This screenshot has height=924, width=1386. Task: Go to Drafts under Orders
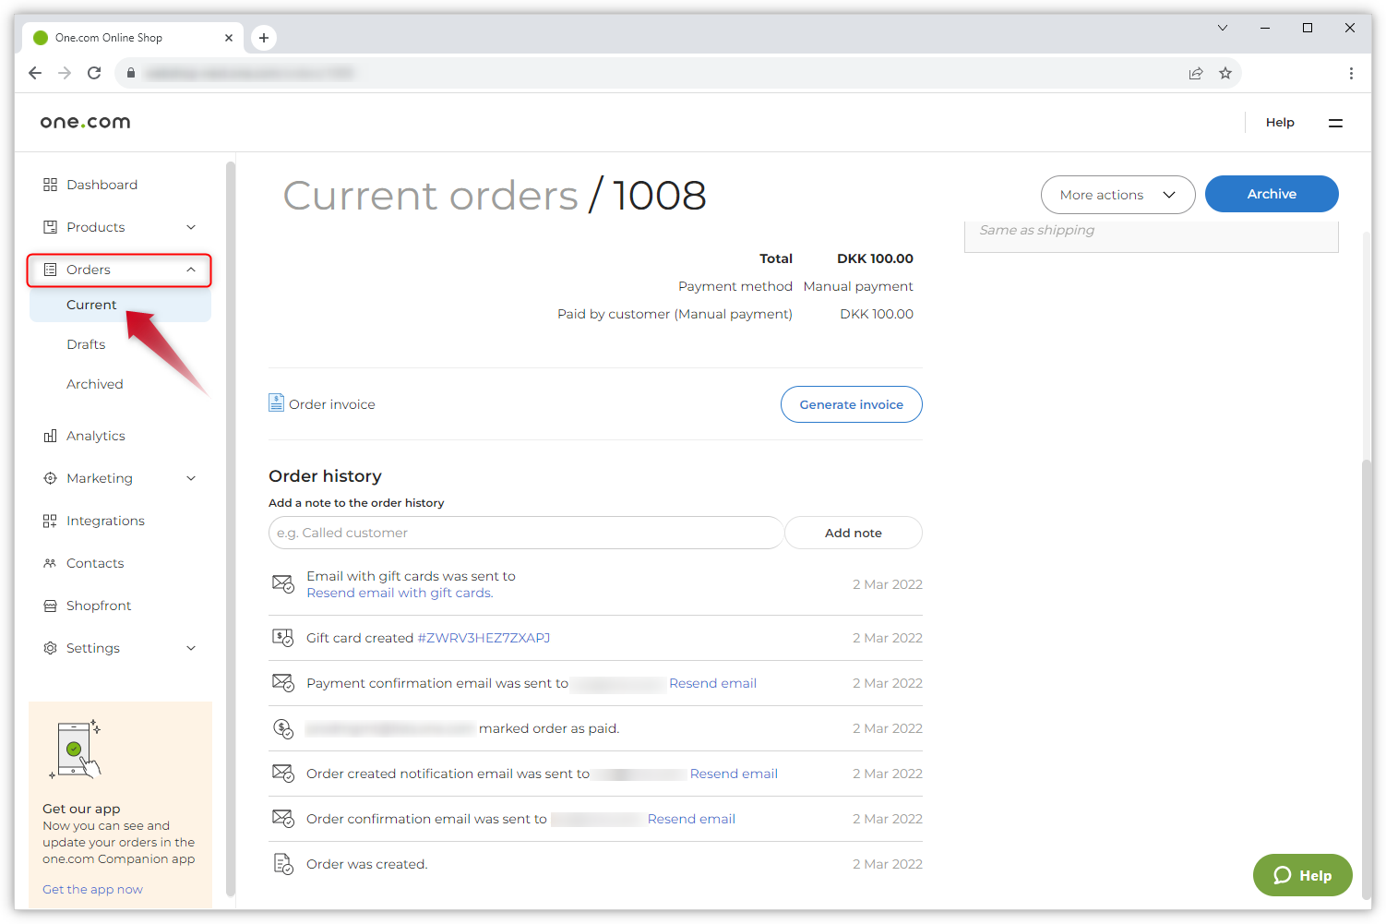click(x=86, y=344)
